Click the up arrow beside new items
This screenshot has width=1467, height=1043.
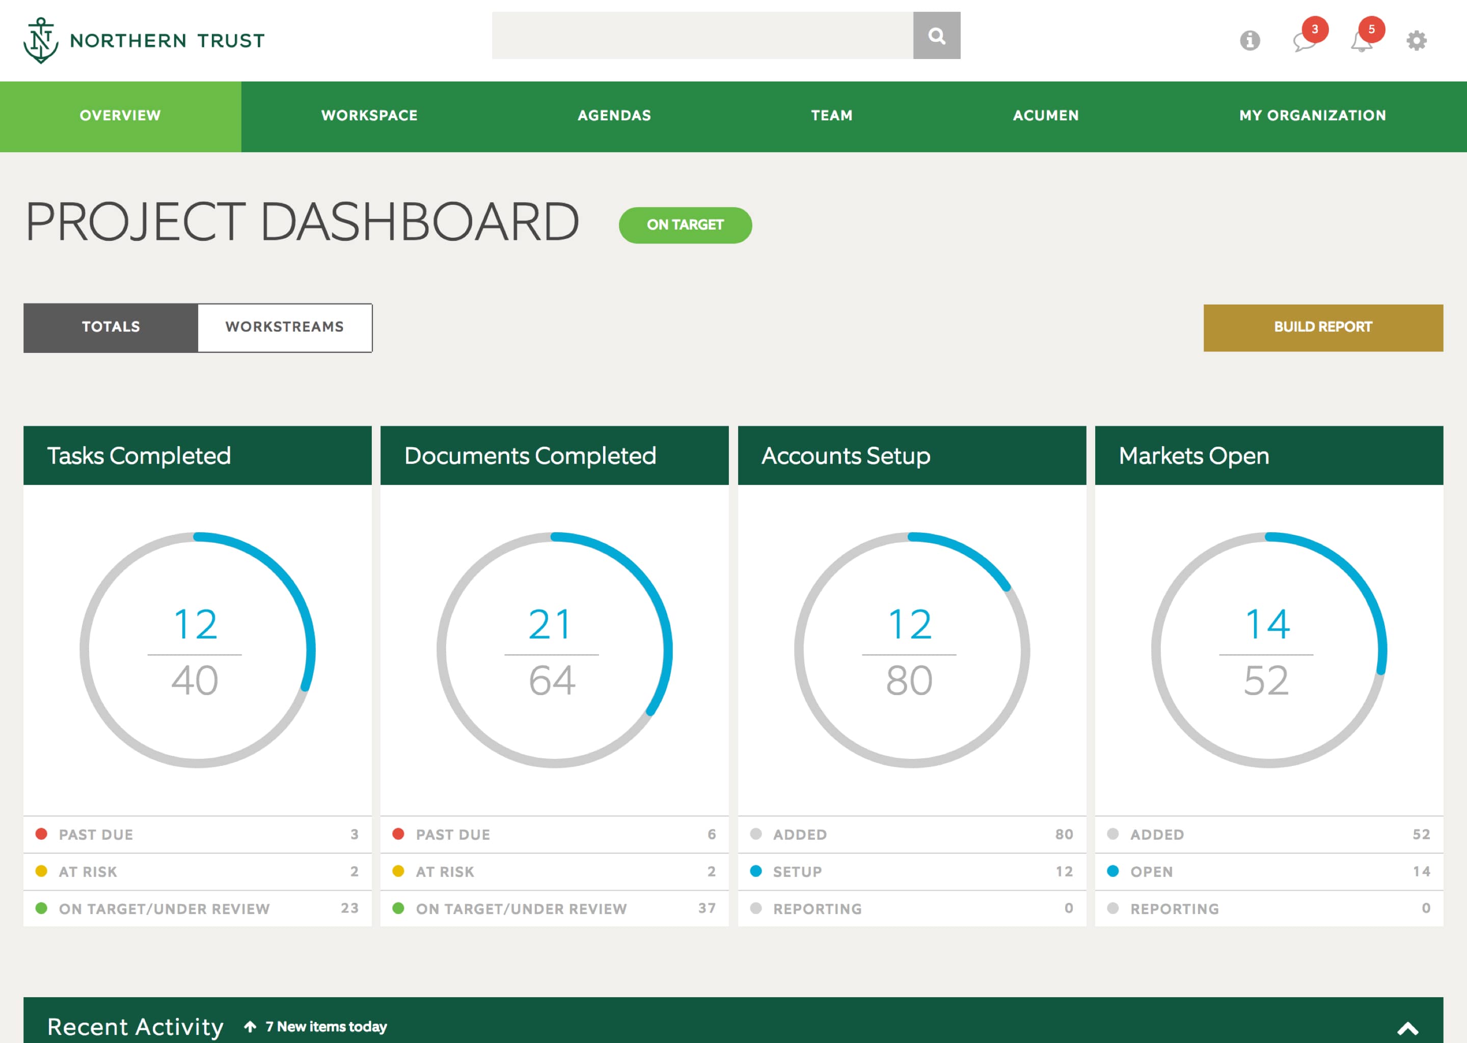(250, 1026)
